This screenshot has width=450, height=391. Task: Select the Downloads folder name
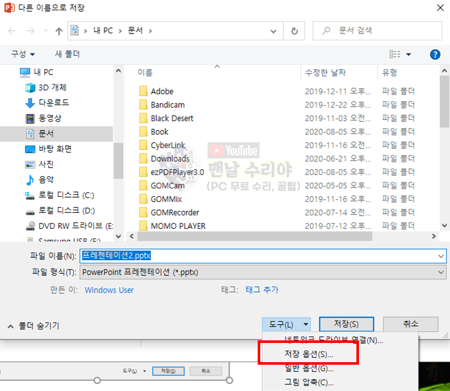click(170, 158)
